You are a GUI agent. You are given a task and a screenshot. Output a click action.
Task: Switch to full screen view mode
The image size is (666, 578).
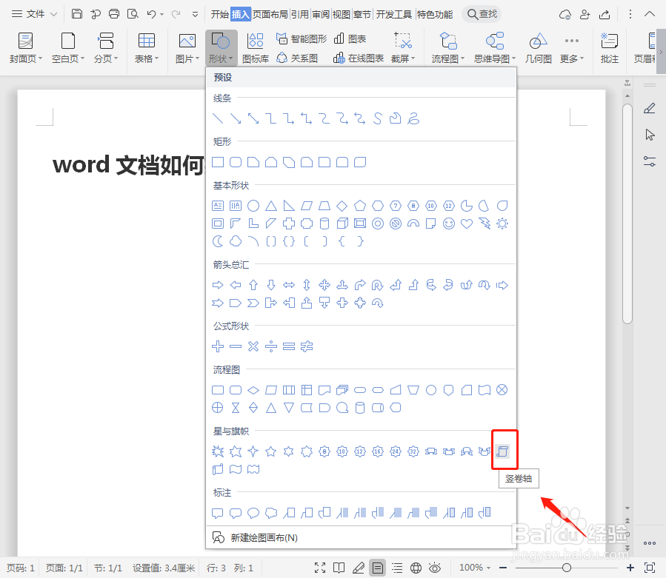pyautogui.click(x=319, y=568)
